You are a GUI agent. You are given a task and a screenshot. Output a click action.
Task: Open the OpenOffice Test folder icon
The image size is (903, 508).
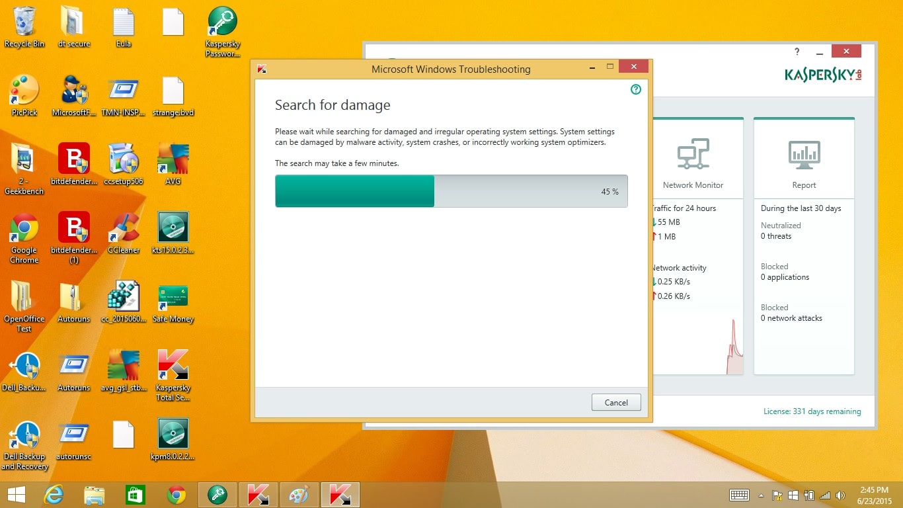click(x=24, y=306)
